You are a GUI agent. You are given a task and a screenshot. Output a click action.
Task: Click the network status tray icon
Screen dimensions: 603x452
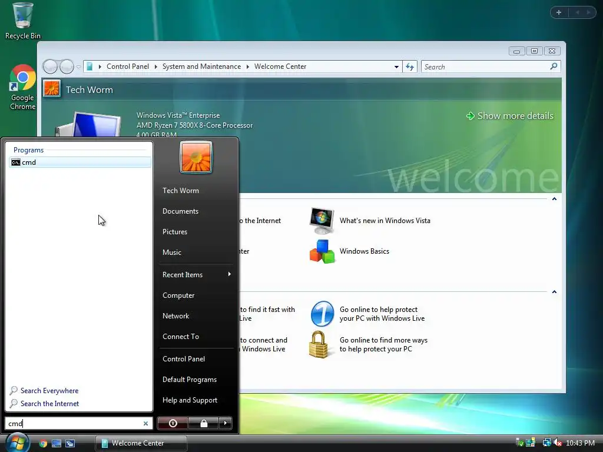[546, 443]
